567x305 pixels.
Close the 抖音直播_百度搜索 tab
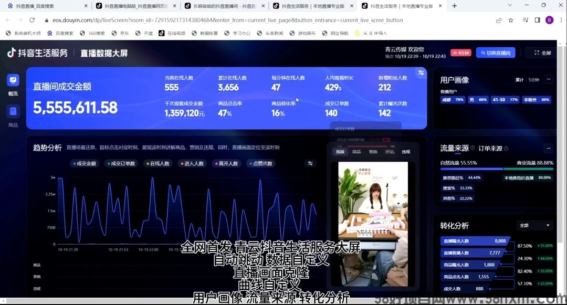click(x=86, y=6)
